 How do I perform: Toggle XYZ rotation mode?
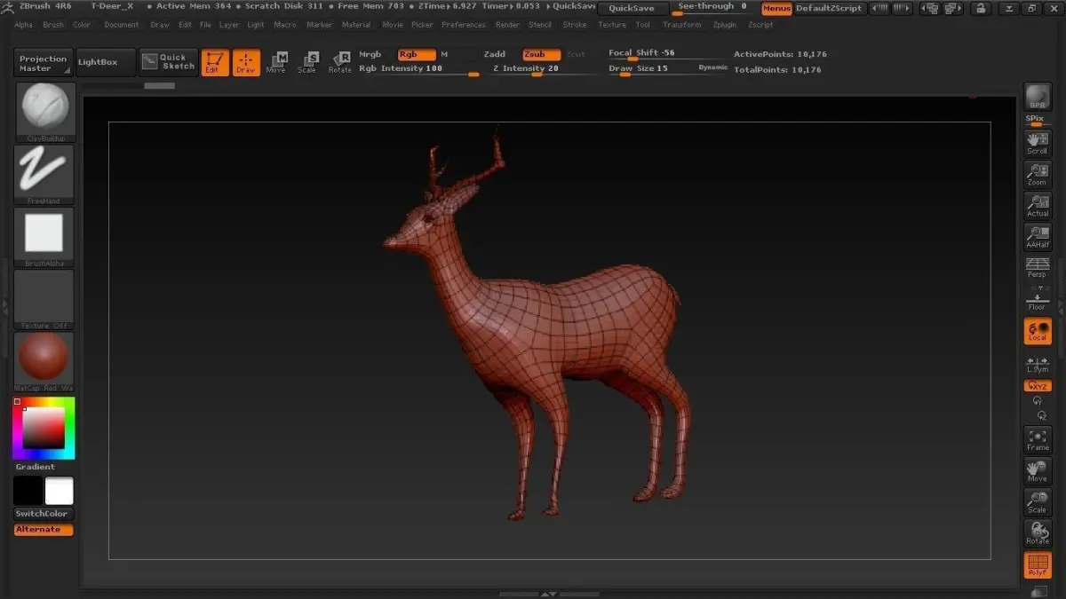(1038, 386)
